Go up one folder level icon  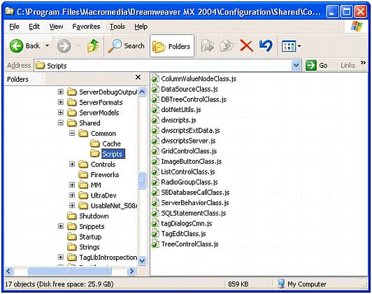(93, 45)
